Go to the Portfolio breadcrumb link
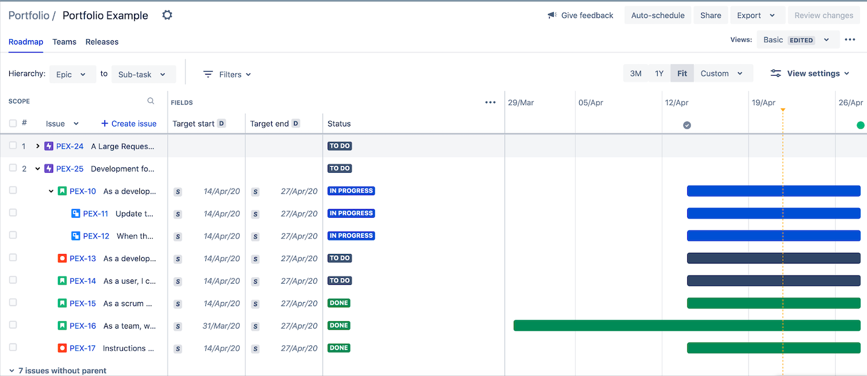 coord(29,16)
